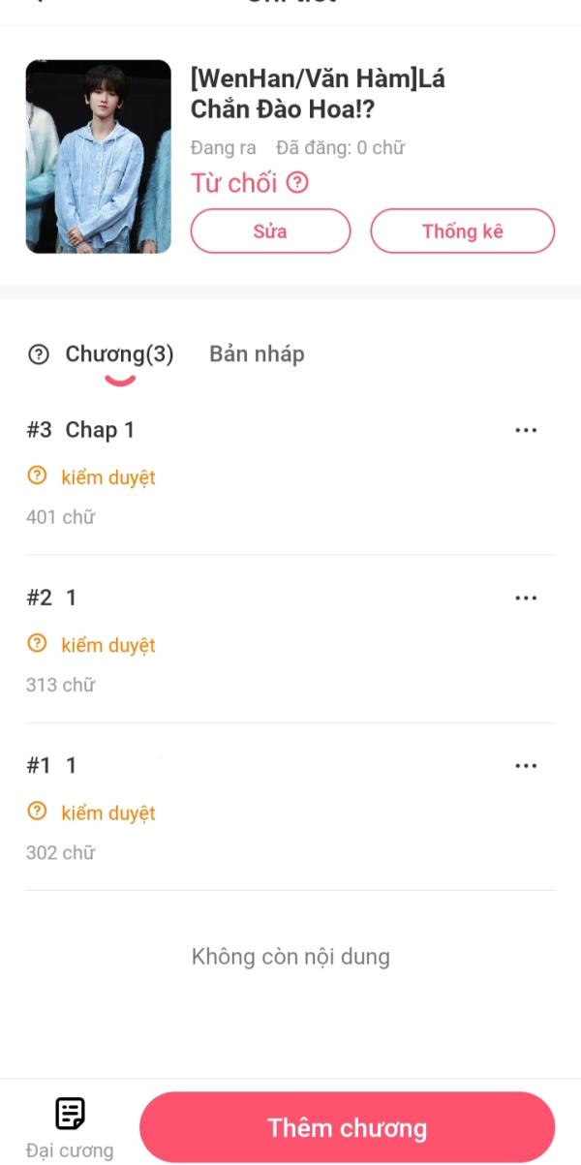The width and height of the screenshot is (581, 1165).
Task: Click the help icon next to Từ chối
Action: coord(297,182)
